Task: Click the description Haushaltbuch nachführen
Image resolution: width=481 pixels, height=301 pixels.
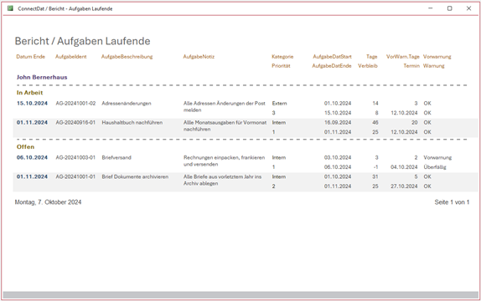Action: (x=132, y=122)
